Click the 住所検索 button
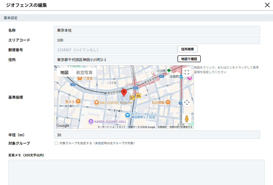The image size is (273, 185). pos(187,49)
